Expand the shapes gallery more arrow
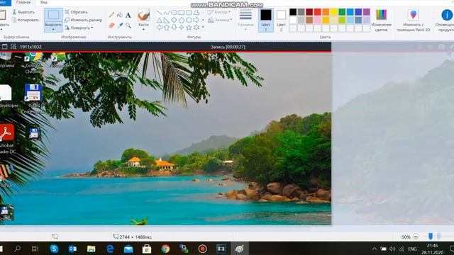This screenshot has height=255, width=454. pos(203,27)
